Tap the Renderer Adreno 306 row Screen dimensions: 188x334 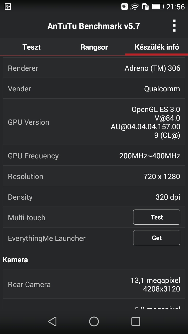(94, 68)
